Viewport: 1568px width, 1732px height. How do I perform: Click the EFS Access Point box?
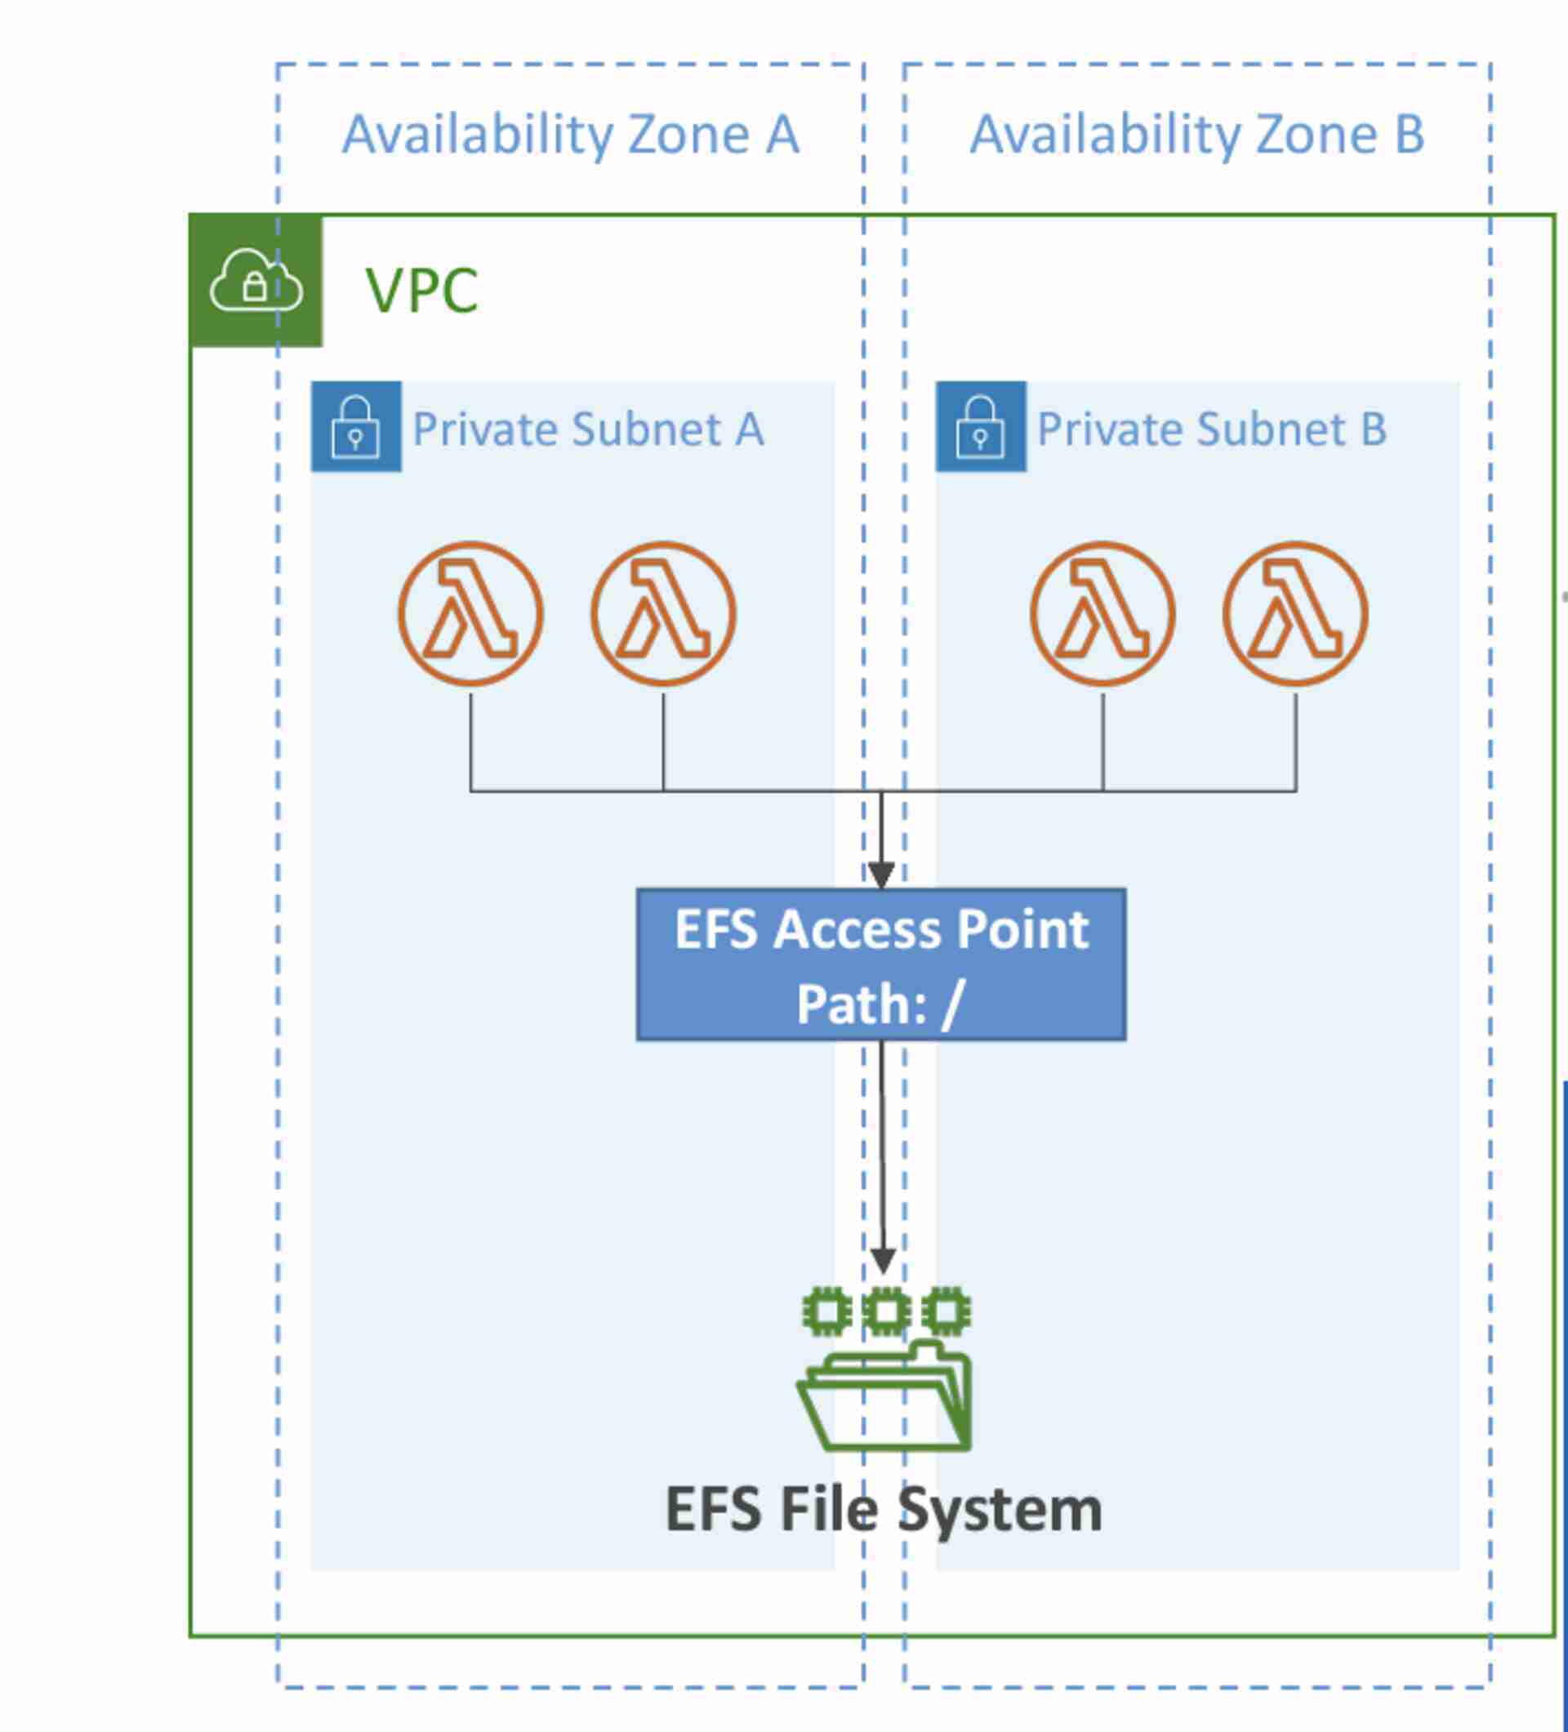click(880, 964)
